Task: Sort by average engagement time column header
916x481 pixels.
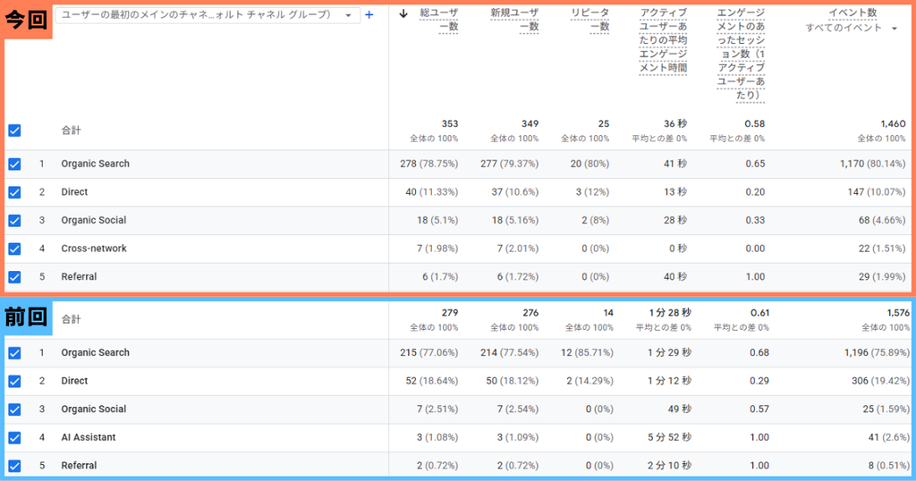Action: pyautogui.click(x=663, y=40)
